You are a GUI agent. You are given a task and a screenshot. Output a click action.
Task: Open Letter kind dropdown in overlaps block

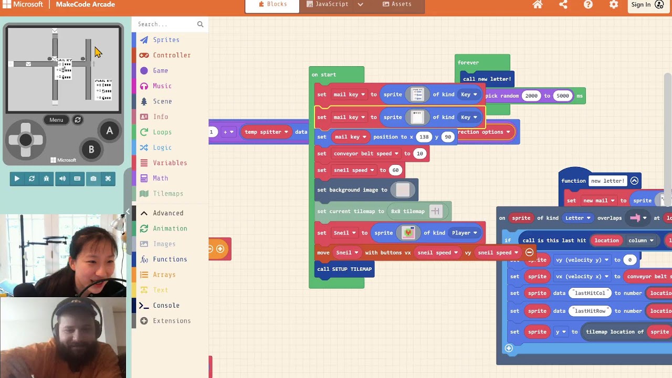click(578, 218)
